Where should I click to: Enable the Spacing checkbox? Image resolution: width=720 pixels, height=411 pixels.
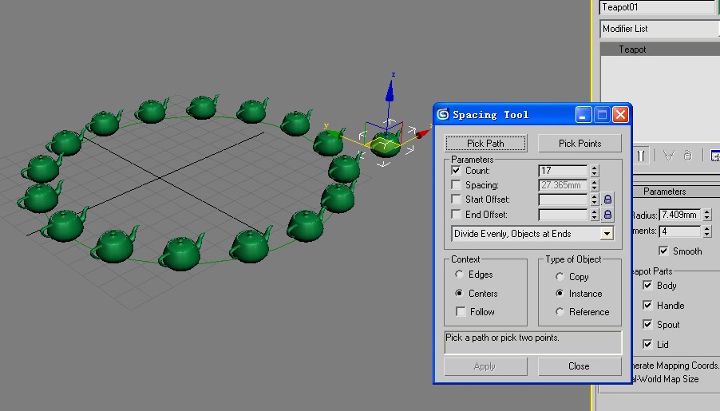click(456, 184)
